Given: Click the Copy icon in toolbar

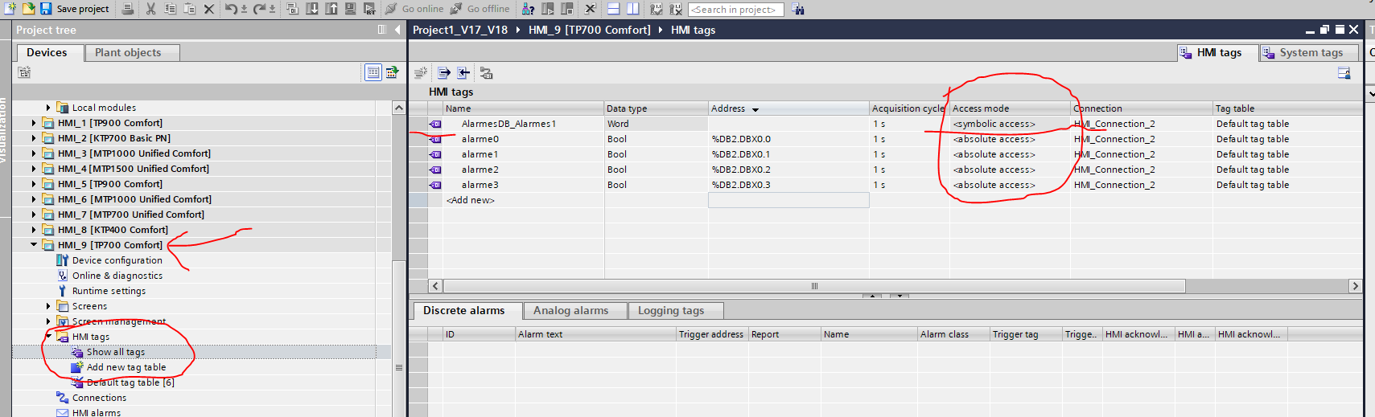Looking at the screenshot, I should [170, 9].
